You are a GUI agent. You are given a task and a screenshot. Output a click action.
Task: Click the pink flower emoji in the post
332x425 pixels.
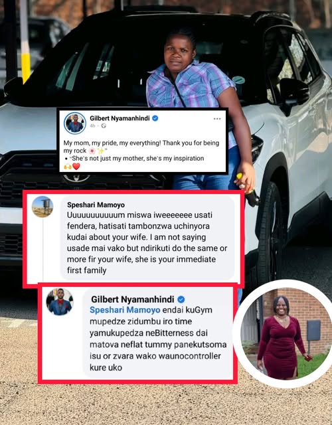[92, 151]
